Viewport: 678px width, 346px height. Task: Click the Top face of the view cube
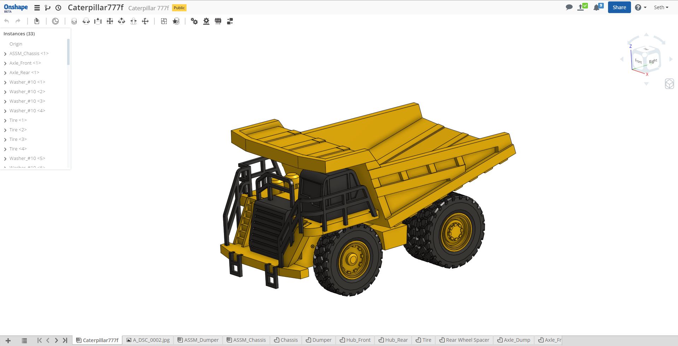pyautogui.click(x=646, y=49)
